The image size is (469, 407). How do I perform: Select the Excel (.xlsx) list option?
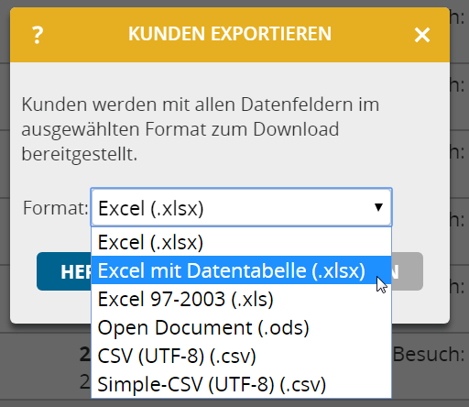241,242
